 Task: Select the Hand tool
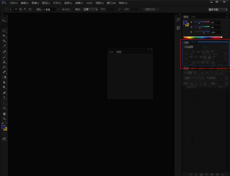click(x=4, y=114)
